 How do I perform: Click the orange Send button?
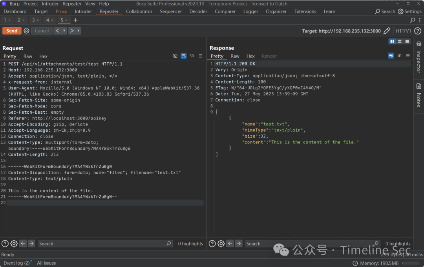coord(12,31)
